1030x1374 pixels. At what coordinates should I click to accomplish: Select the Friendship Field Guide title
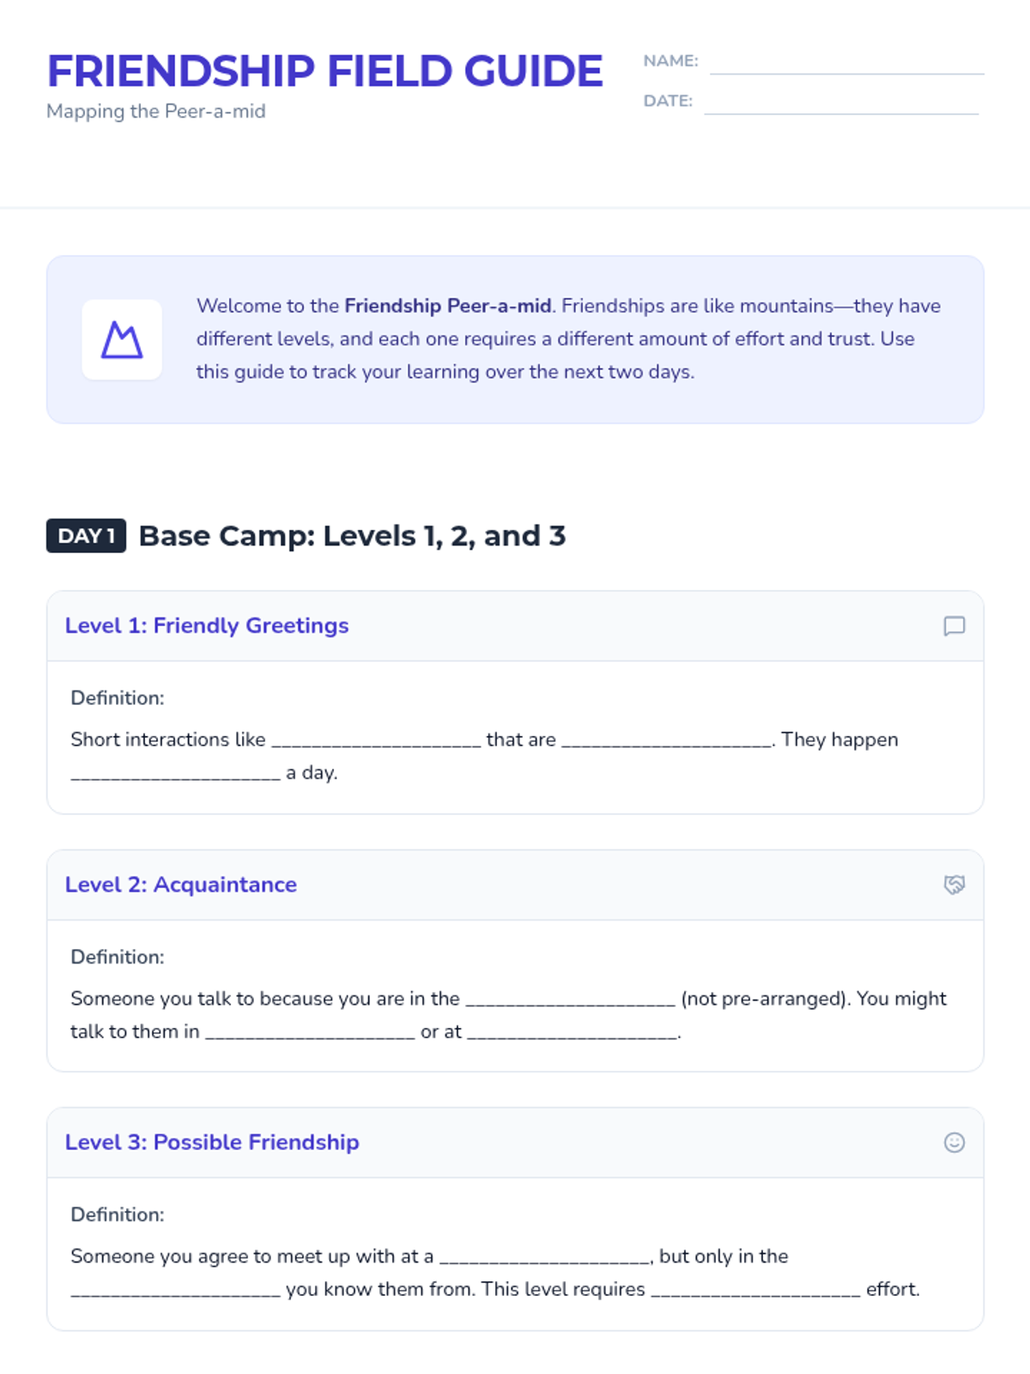click(324, 71)
